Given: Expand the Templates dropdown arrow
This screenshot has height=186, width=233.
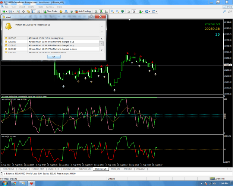Looking at the screenshot, I should click(x=156, y=12).
